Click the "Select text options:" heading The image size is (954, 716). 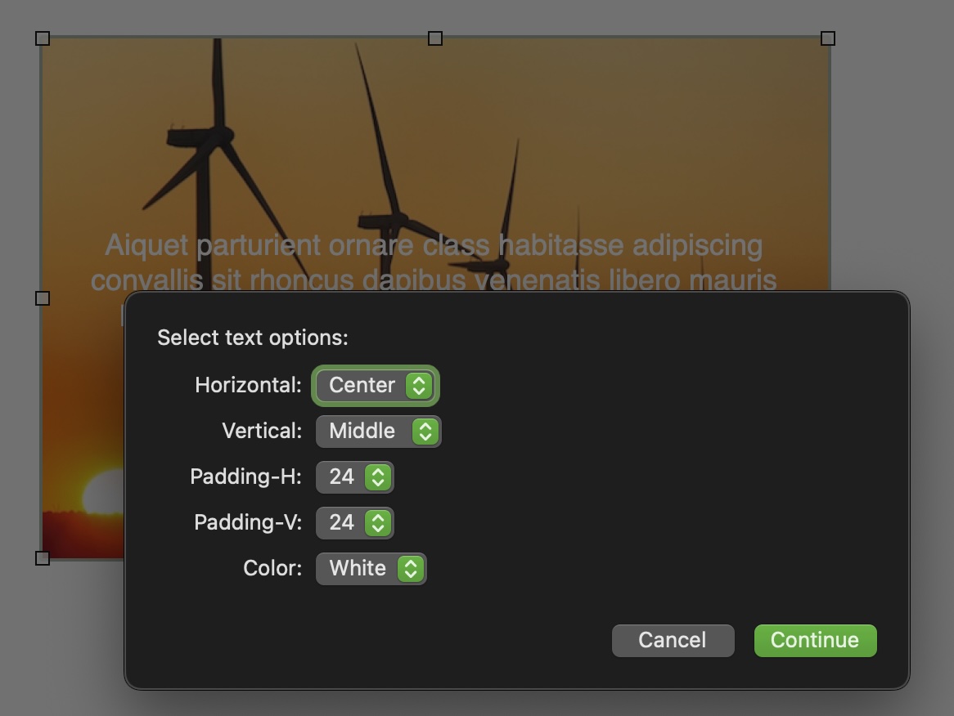click(x=253, y=338)
